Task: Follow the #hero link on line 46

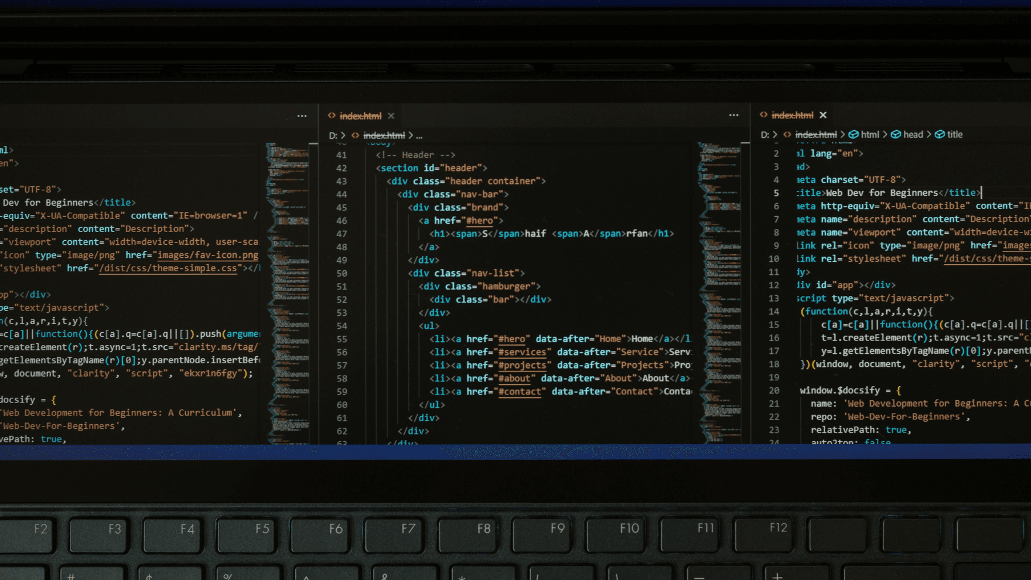Action: (x=479, y=220)
